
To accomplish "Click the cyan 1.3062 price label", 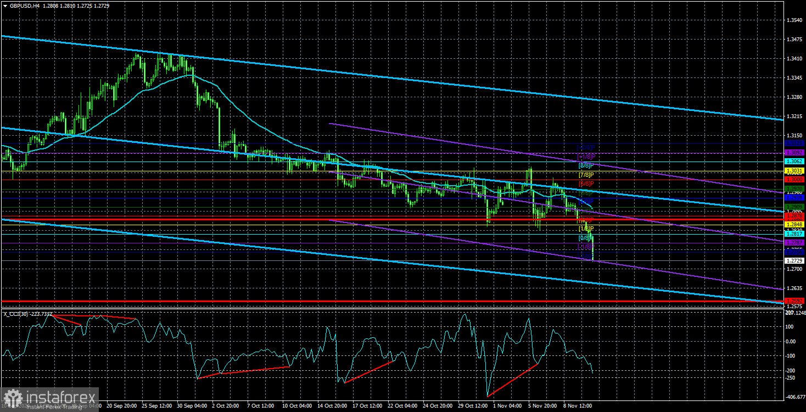I will point(794,162).
